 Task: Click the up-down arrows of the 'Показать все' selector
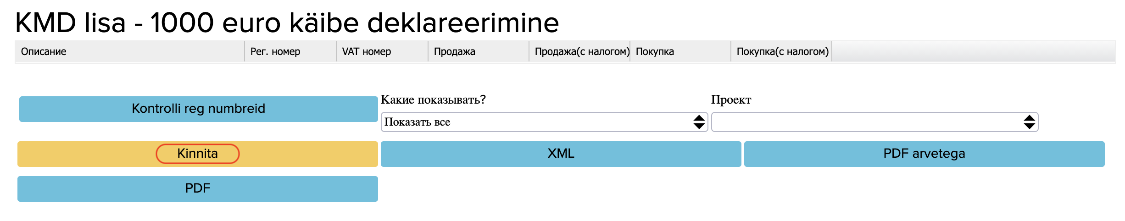click(699, 122)
